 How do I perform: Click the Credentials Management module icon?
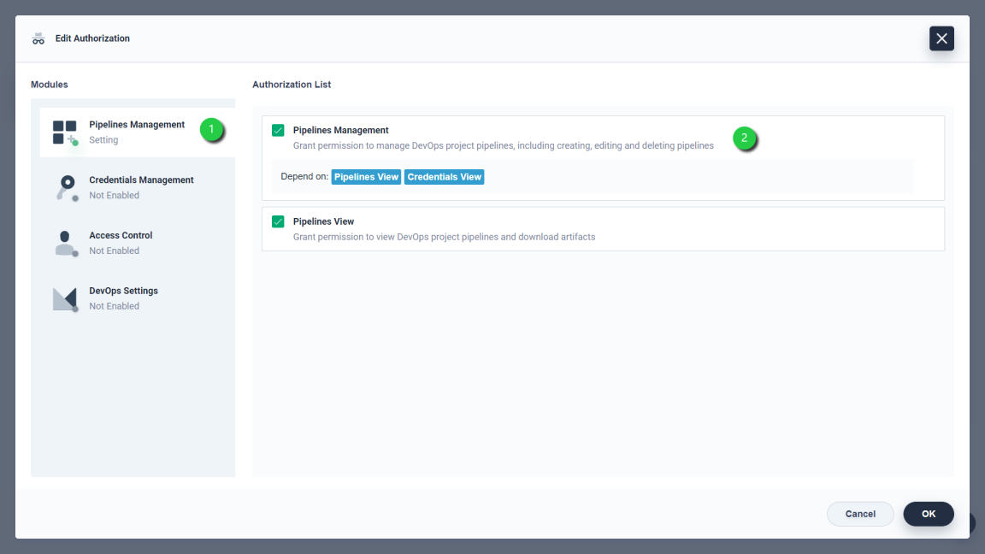(x=65, y=188)
